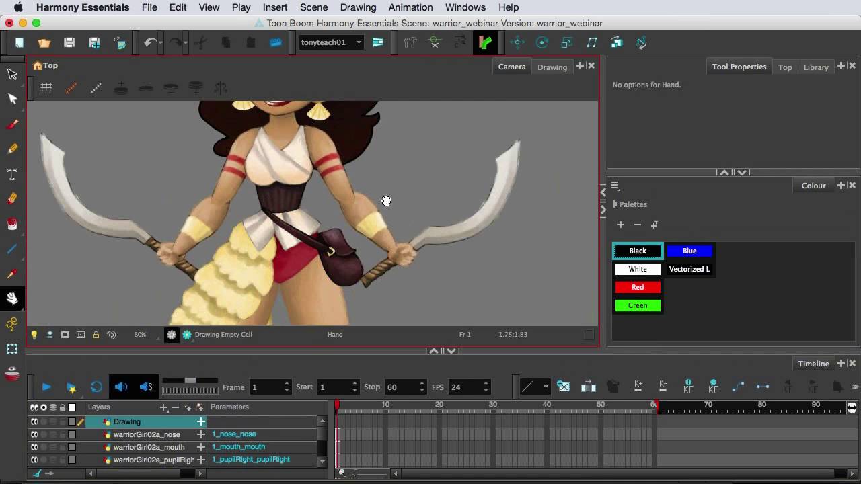
Task: Open the tonyteach01 workspace dropdown
Action: tap(332, 42)
